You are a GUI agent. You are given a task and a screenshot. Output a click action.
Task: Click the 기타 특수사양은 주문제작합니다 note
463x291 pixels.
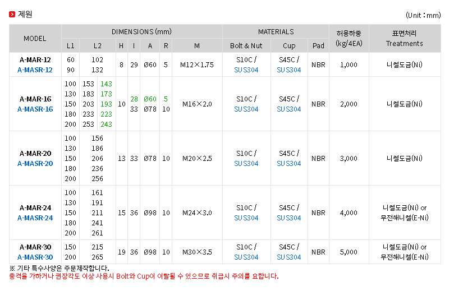pyautogui.click(x=59, y=268)
